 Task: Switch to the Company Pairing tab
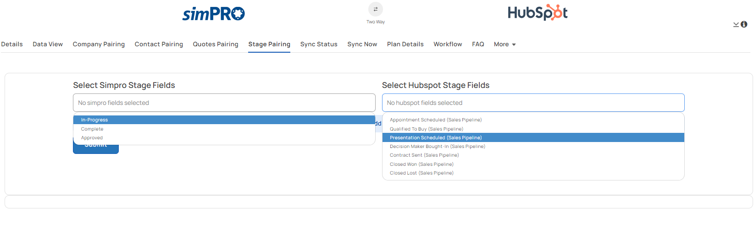pyautogui.click(x=99, y=44)
